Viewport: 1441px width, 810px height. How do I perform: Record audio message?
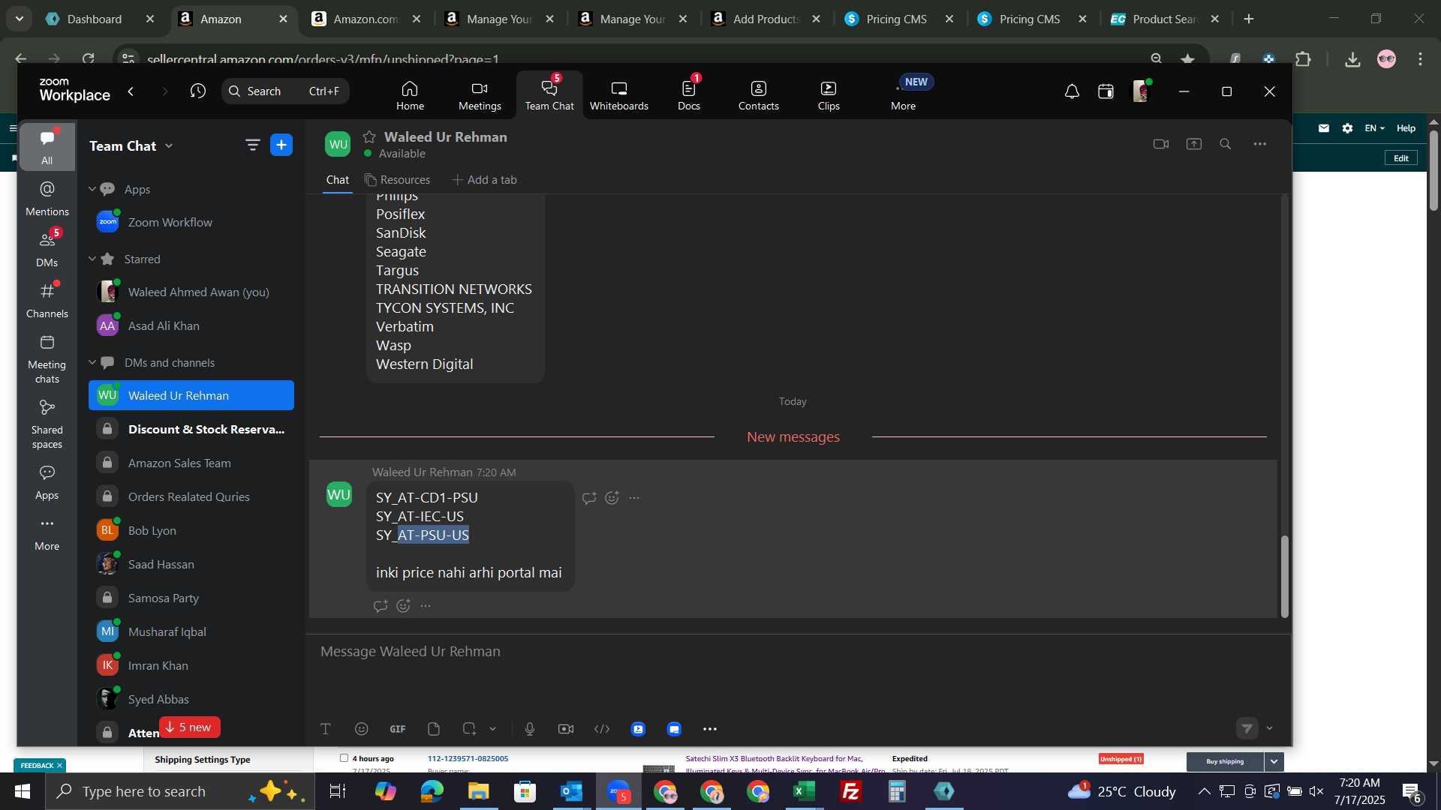click(x=530, y=728)
